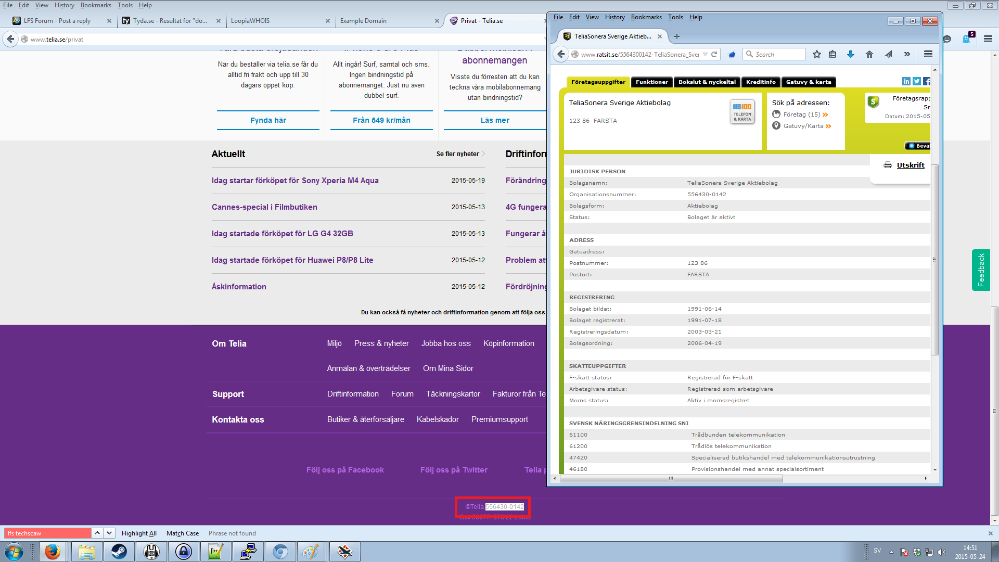Switch to Bokslut & nyckeltal tab
999x562 pixels.
coord(707,82)
